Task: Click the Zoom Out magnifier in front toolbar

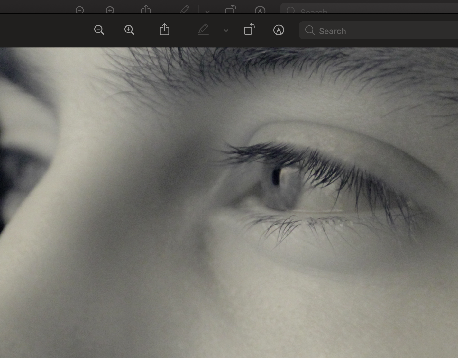Action: point(99,30)
